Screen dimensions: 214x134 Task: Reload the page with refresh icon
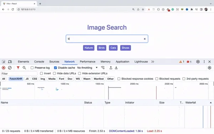13,9
